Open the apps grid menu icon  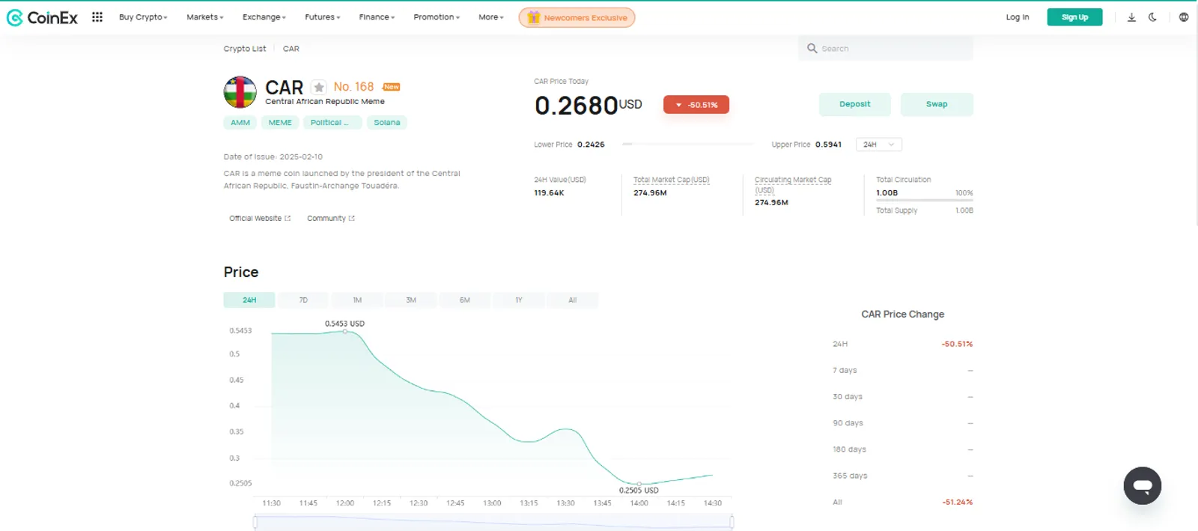tap(97, 16)
